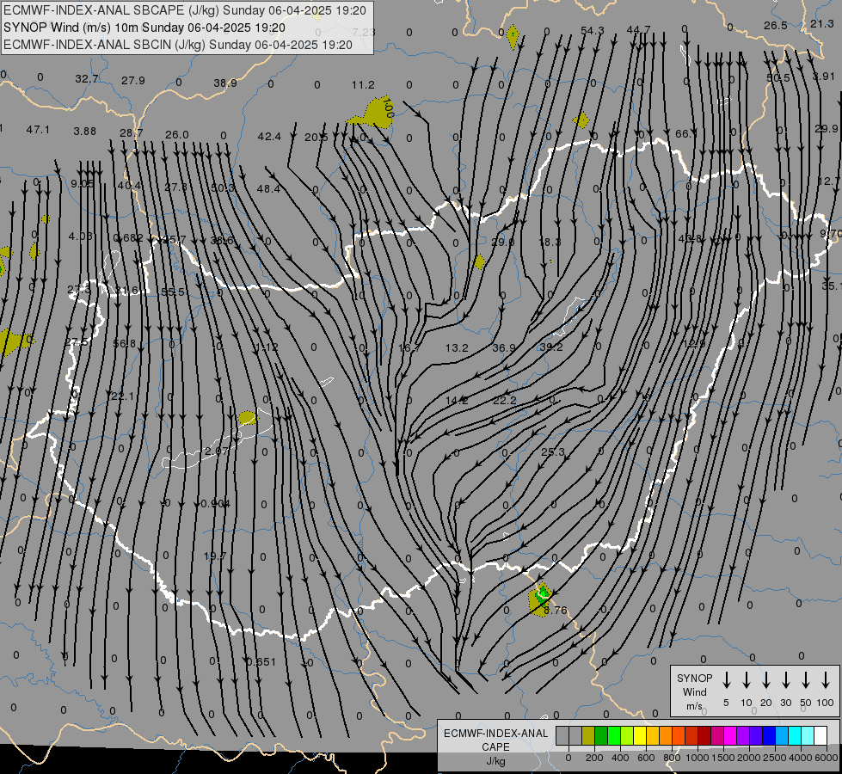Click the 8.76 value near green CAPE patch
This screenshot has height=774, width=842.
556,611
